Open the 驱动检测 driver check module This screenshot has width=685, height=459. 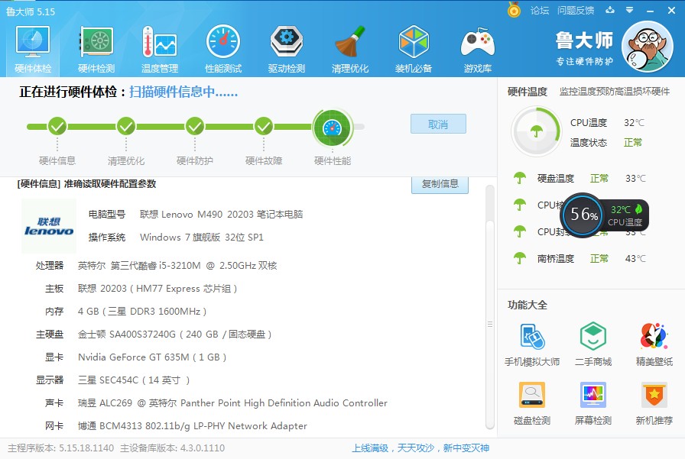[x=287, y=48]
